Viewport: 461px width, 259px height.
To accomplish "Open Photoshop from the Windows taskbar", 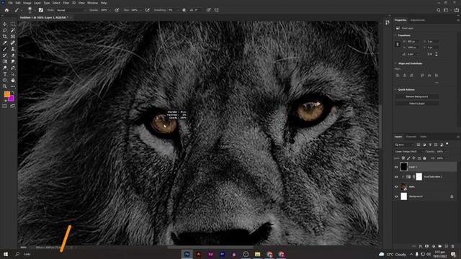I will 187,254.
